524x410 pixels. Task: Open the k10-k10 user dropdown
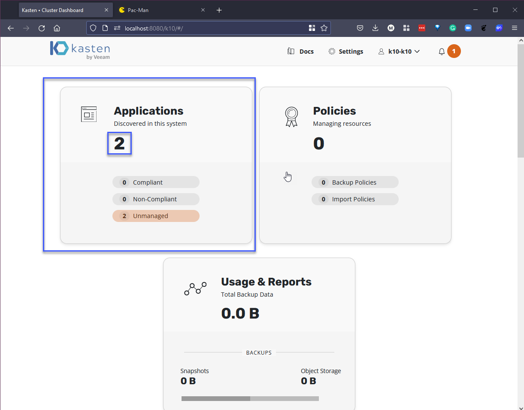[x=399, y=52]
